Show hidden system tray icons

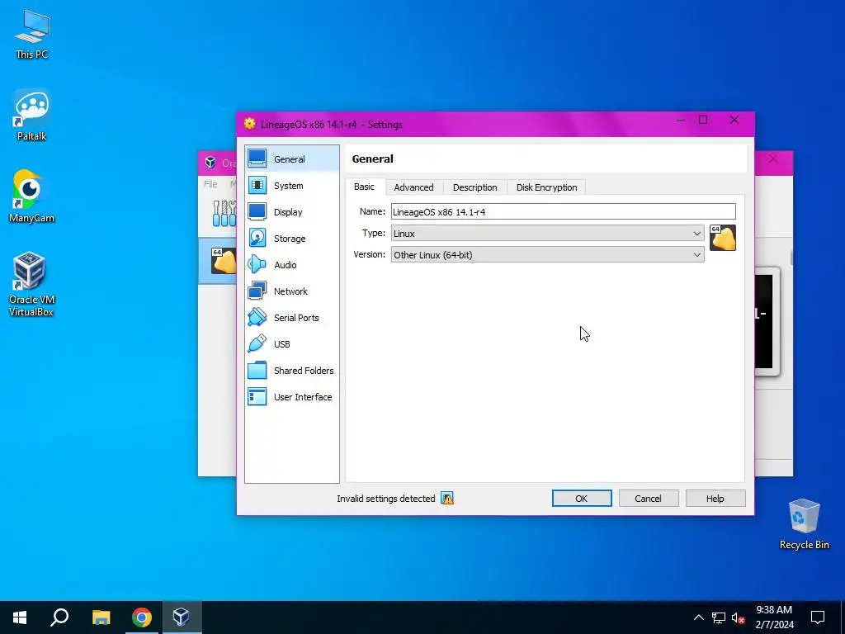click(x=698, y=617)
